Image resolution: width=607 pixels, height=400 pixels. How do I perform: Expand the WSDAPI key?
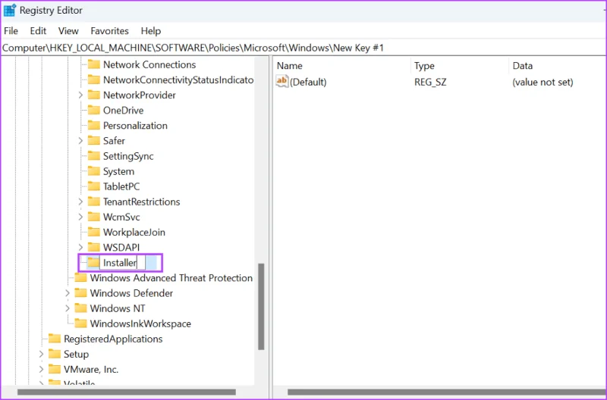(80, 247)
